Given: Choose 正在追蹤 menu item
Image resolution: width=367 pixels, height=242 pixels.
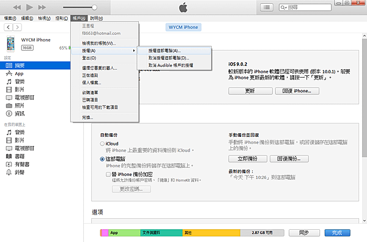Looking at the screenshot, I should pos(105,75).
